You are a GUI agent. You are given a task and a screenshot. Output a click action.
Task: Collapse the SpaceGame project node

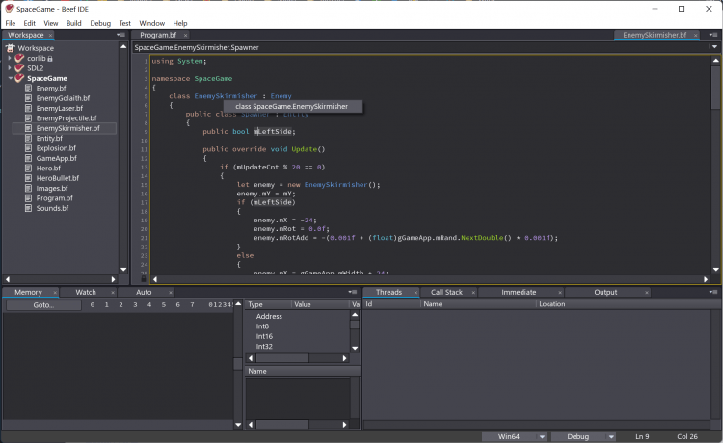10,78
